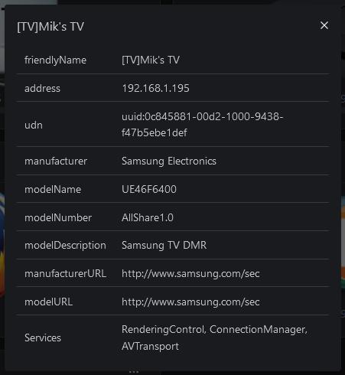Click the RenderingControl service name
Screen dimensions: 345x375
click(164, 330)
